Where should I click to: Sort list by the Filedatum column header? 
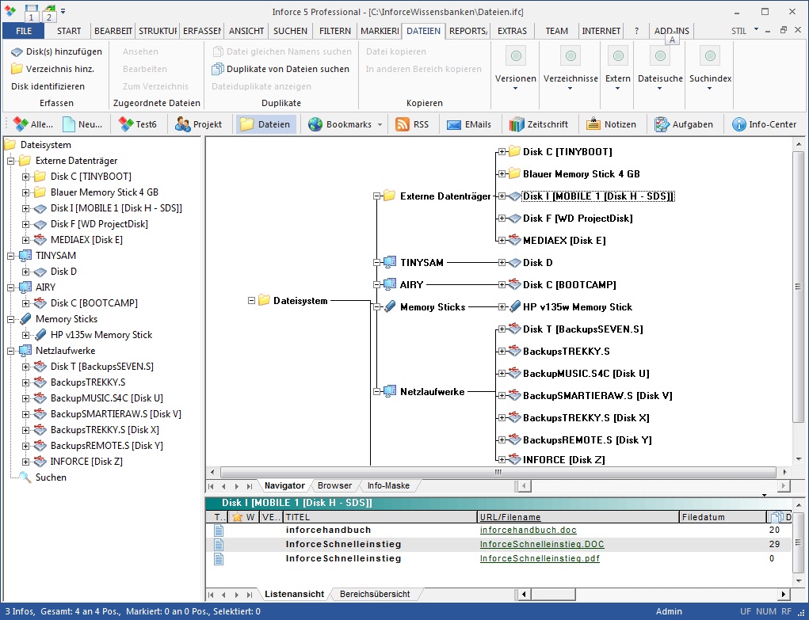pos(723,517)
